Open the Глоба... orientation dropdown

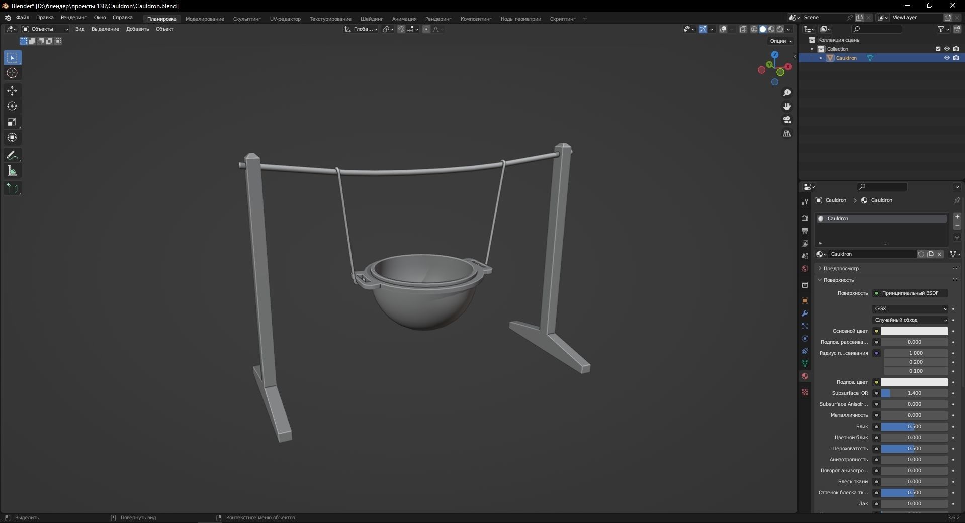pos(361,29)
